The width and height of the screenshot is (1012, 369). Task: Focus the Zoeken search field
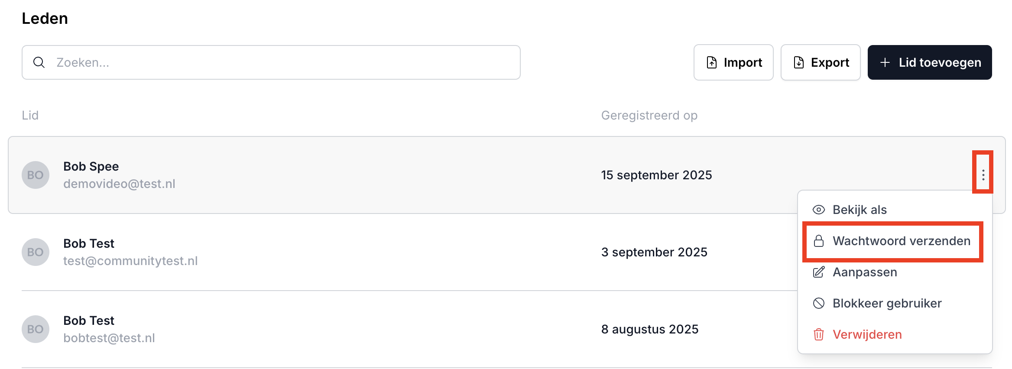[x=277, y=62]
